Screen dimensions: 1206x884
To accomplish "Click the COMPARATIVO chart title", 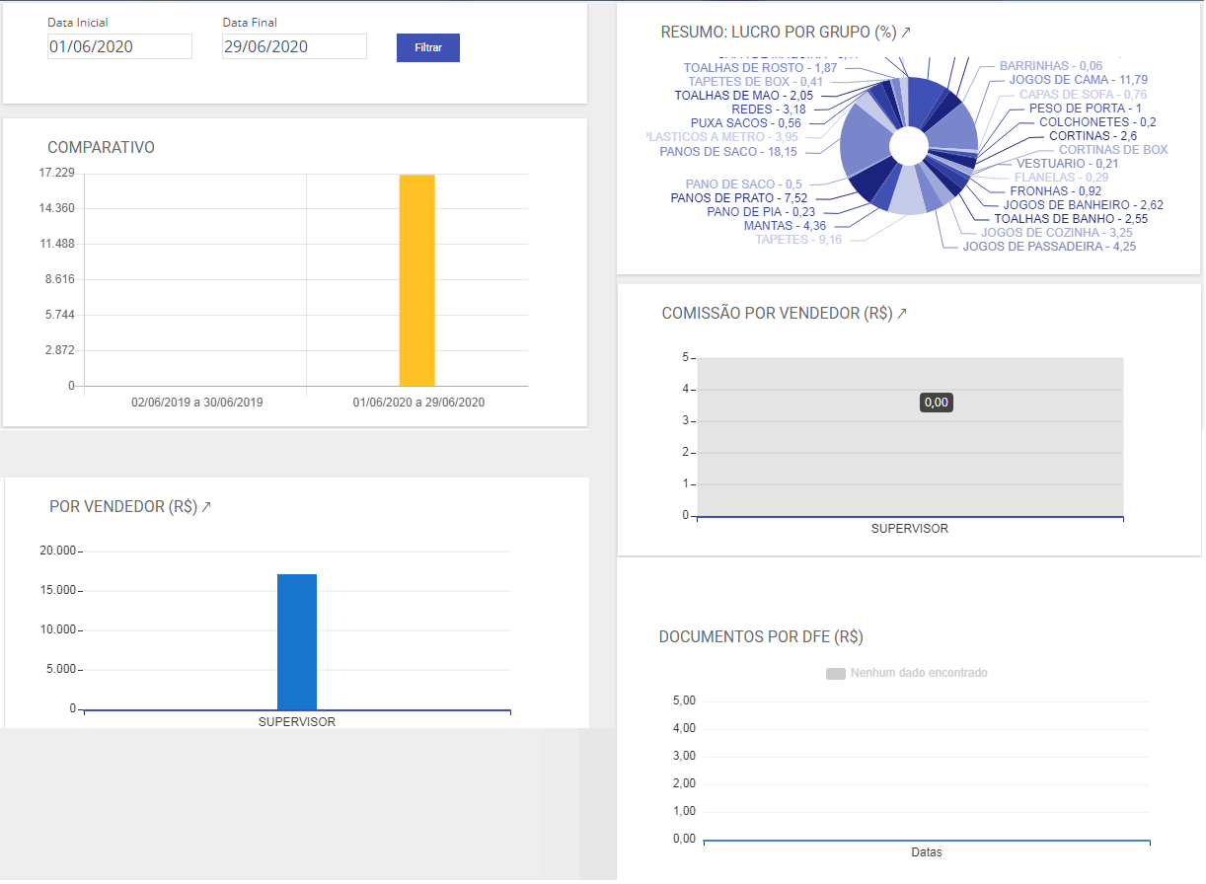I will click(101, 148).
